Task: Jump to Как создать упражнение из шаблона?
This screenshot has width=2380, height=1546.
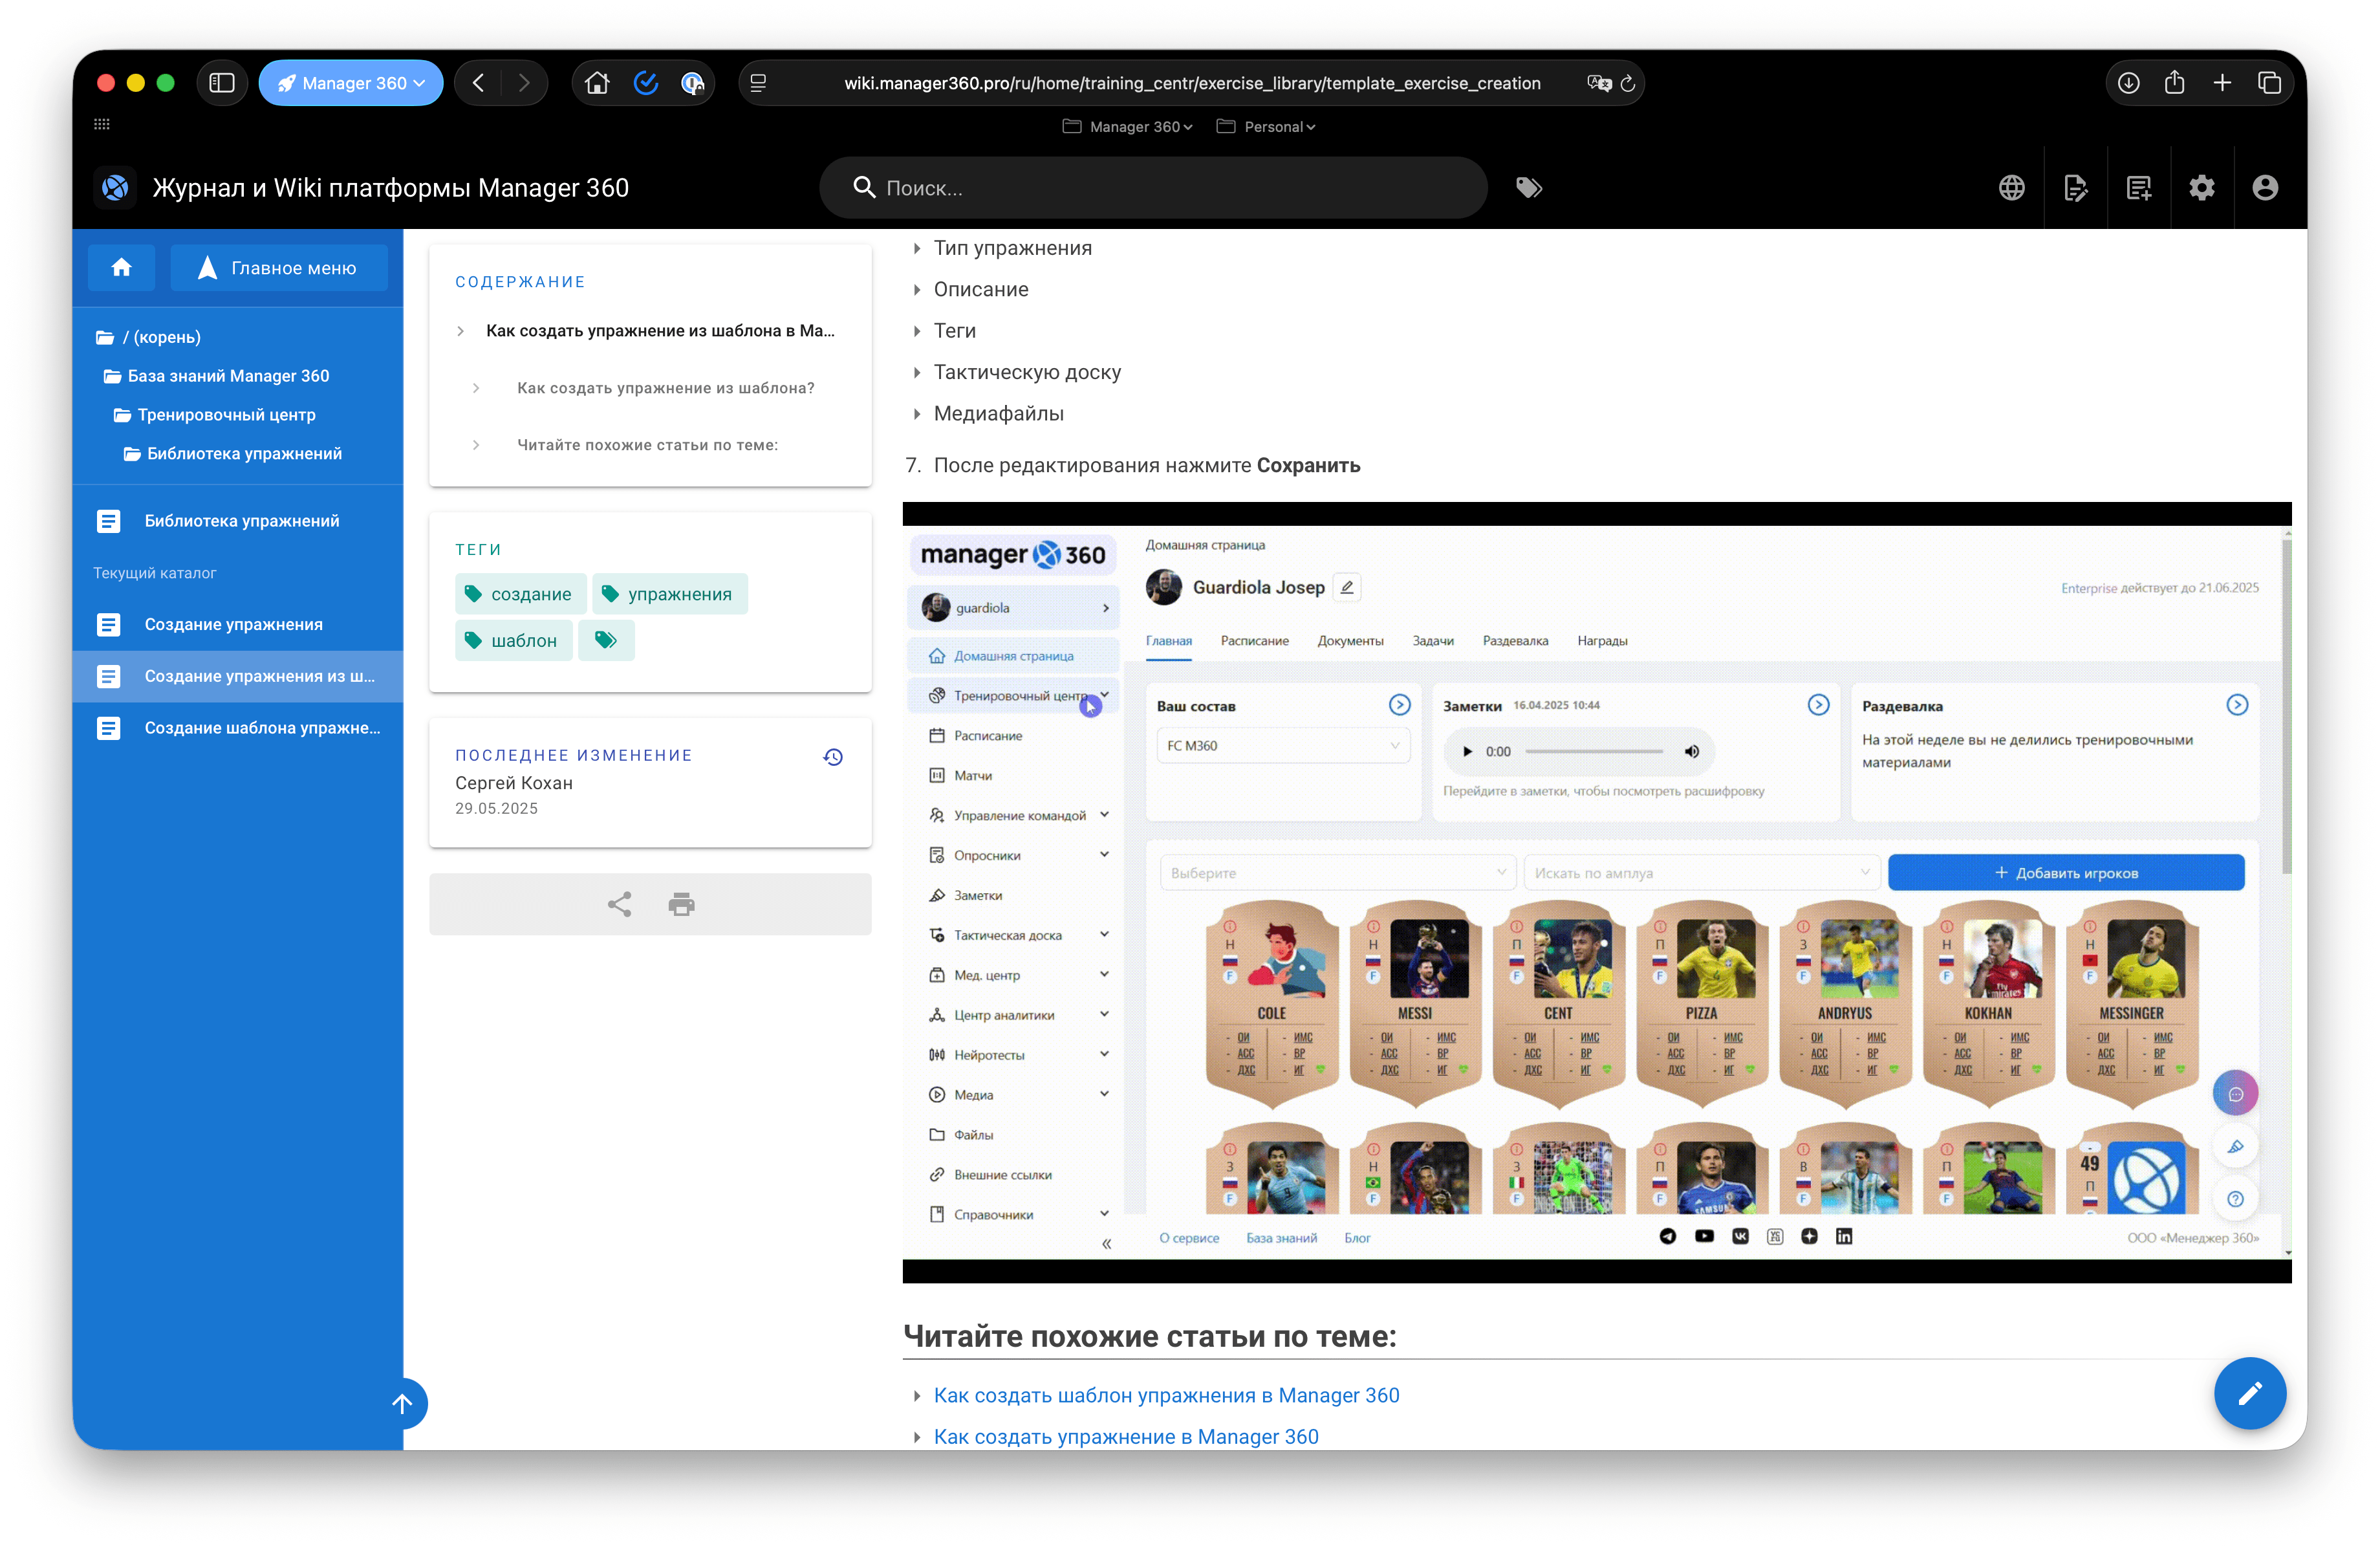Action: (666, 388)
